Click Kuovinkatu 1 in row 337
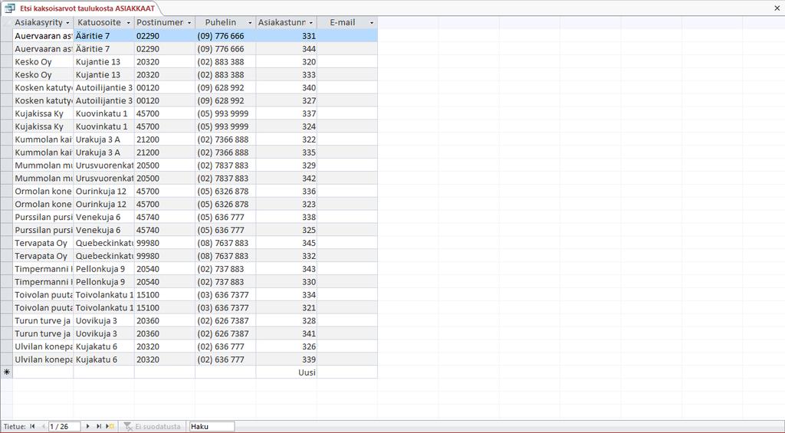 [x=103, y=113]
